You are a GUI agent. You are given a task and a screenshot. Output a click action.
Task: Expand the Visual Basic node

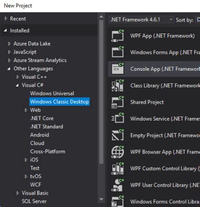18,193
